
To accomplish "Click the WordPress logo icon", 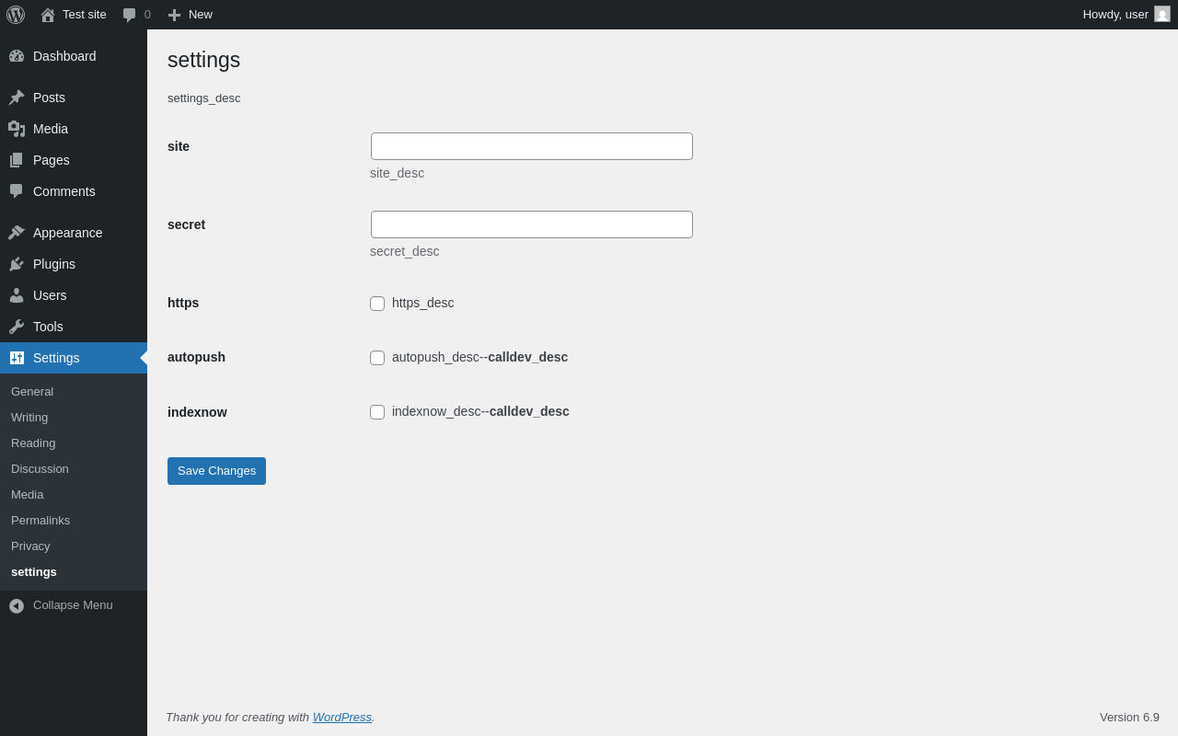I will 16,15.
